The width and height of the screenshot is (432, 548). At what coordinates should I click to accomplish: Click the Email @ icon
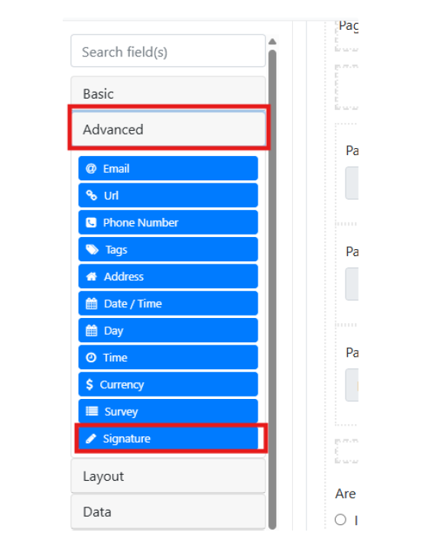tap(91, 168)
